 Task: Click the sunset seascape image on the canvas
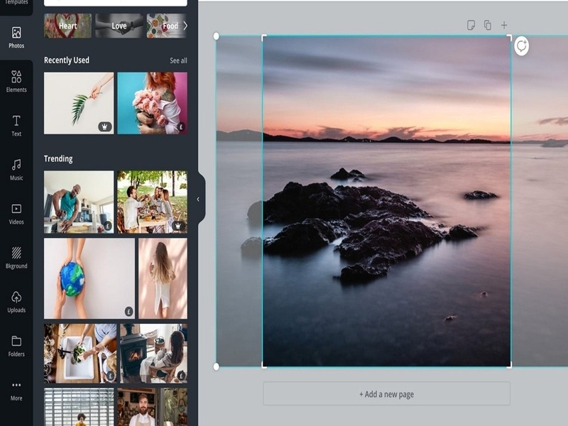coord(386,201)
